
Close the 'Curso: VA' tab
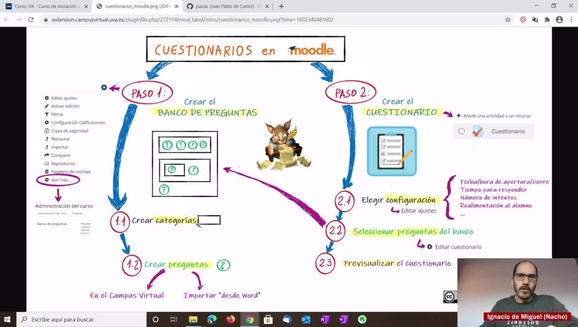pos(86,6)
